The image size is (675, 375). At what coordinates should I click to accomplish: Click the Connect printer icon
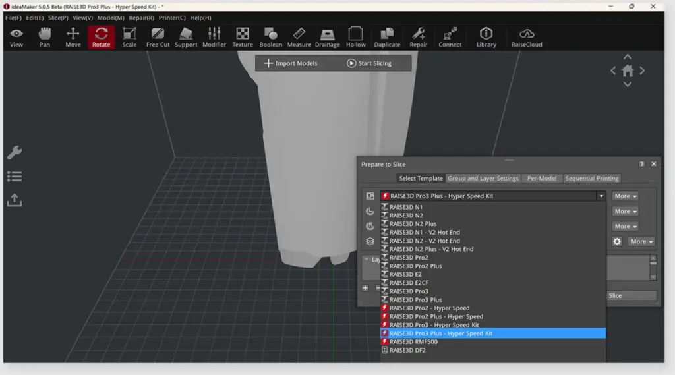pyautogui.click(x=450, y=38)
